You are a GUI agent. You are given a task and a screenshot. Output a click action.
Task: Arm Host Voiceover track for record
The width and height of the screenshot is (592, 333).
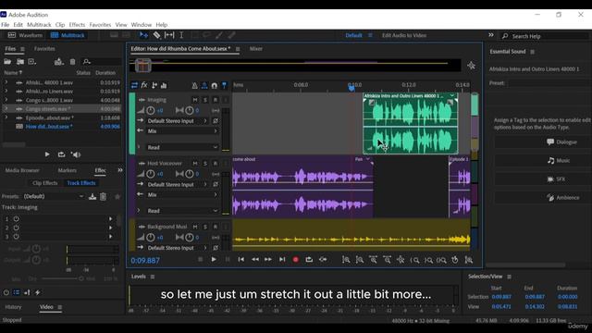[216, 163]
